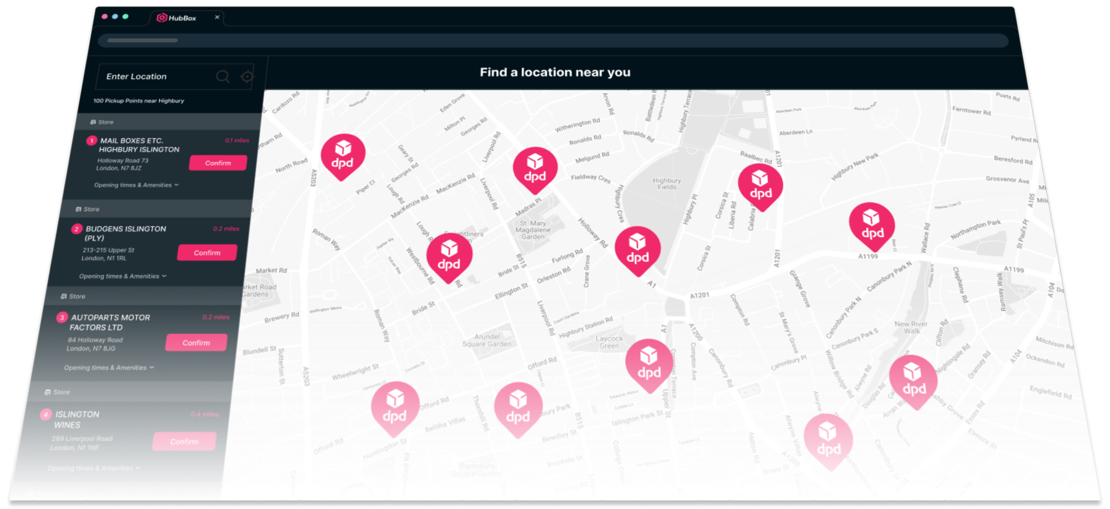Click the 'St. Mary Magdalene Garden' map label
Screen dimensions: 1110x509
(533, 230)
